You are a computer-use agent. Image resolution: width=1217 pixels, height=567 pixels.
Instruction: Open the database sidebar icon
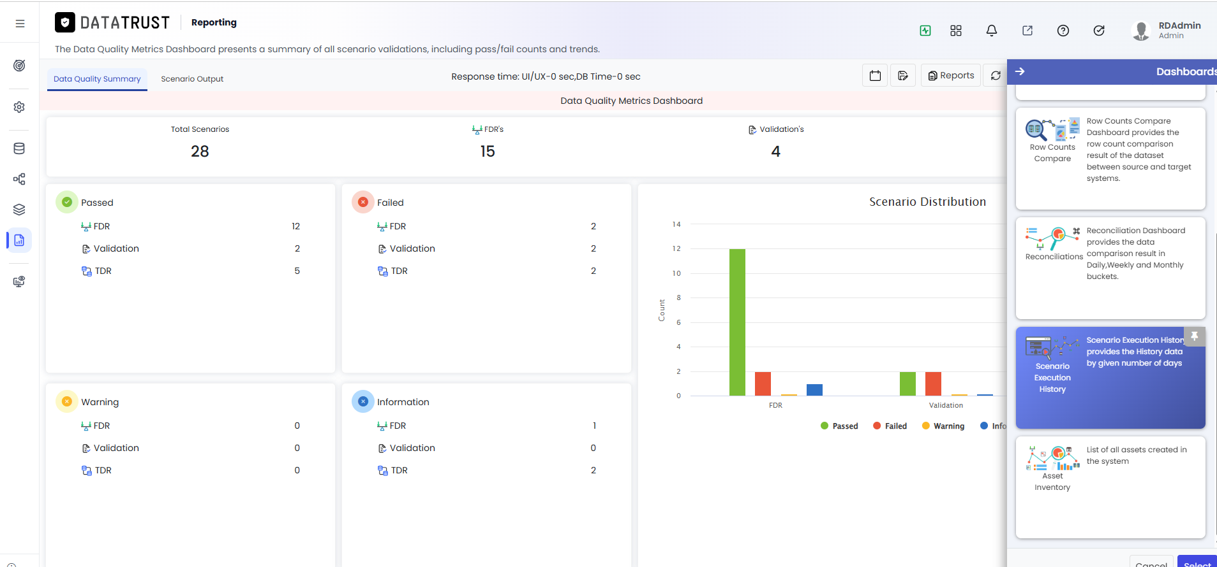click(19, 148)
